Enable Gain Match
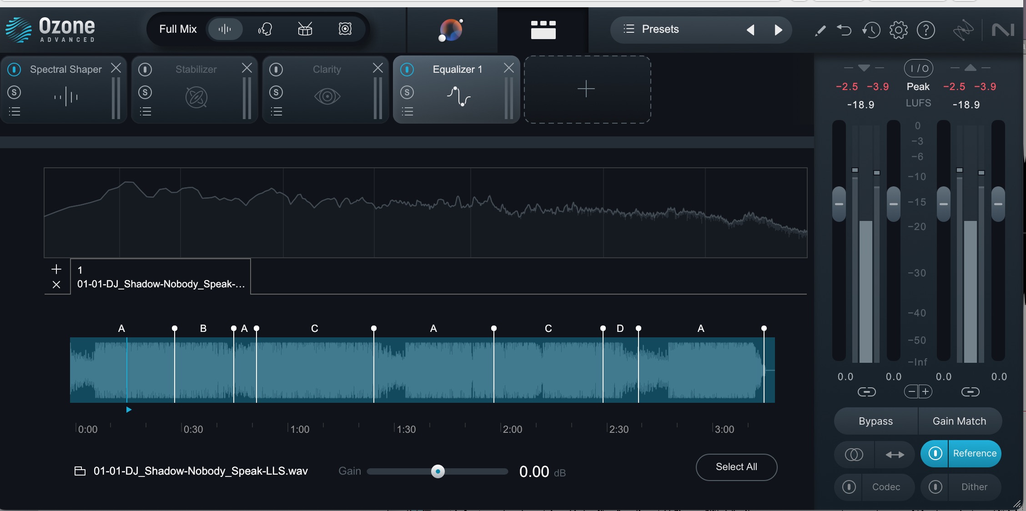 [x=960, y=421]
